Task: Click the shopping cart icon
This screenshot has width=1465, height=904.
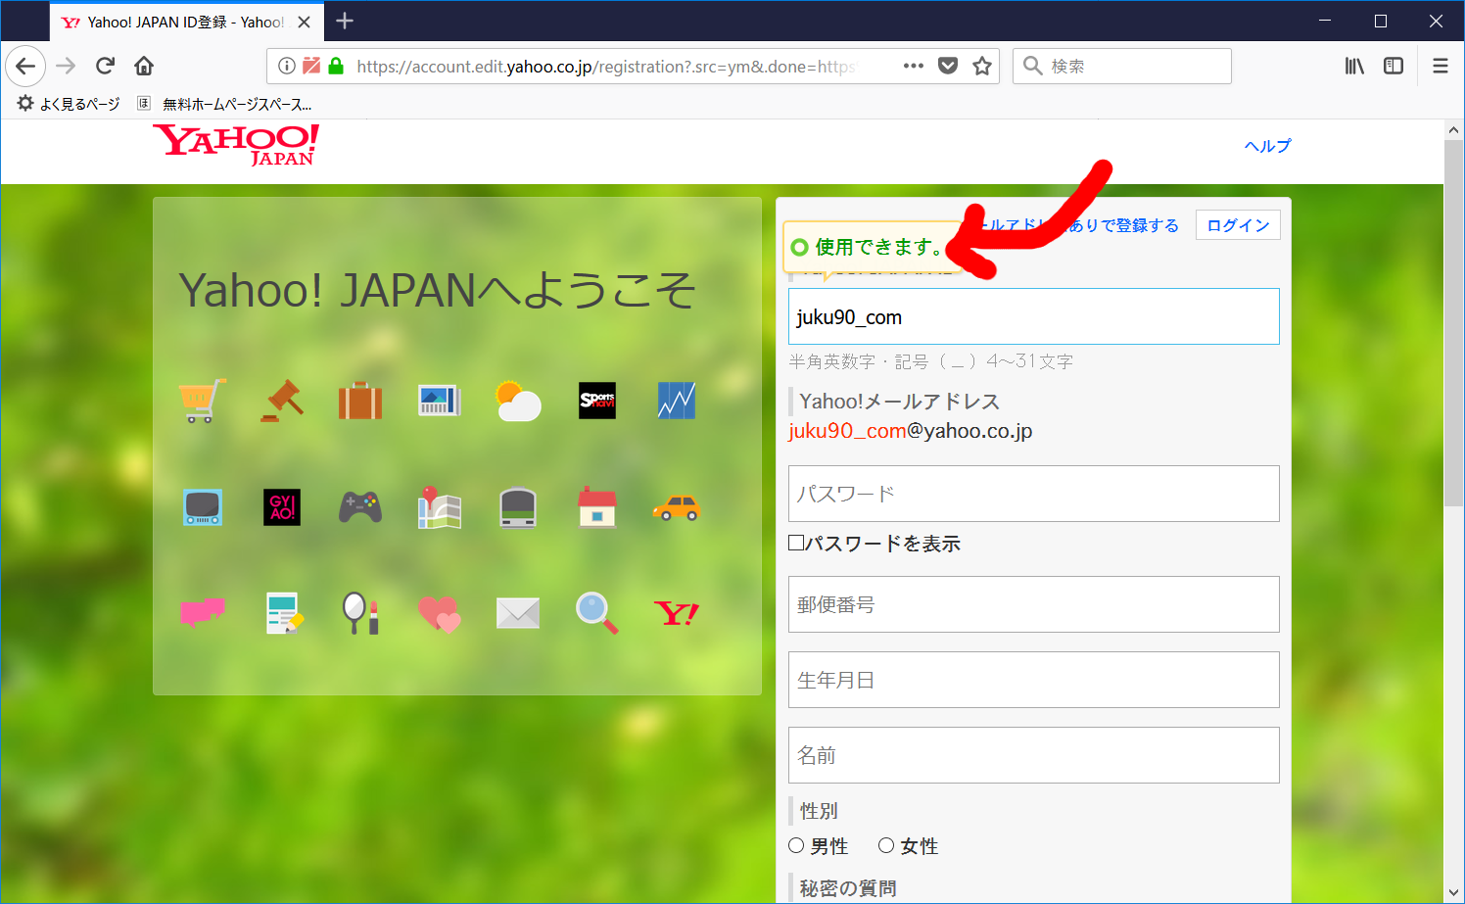Action: tap(202, 401)
